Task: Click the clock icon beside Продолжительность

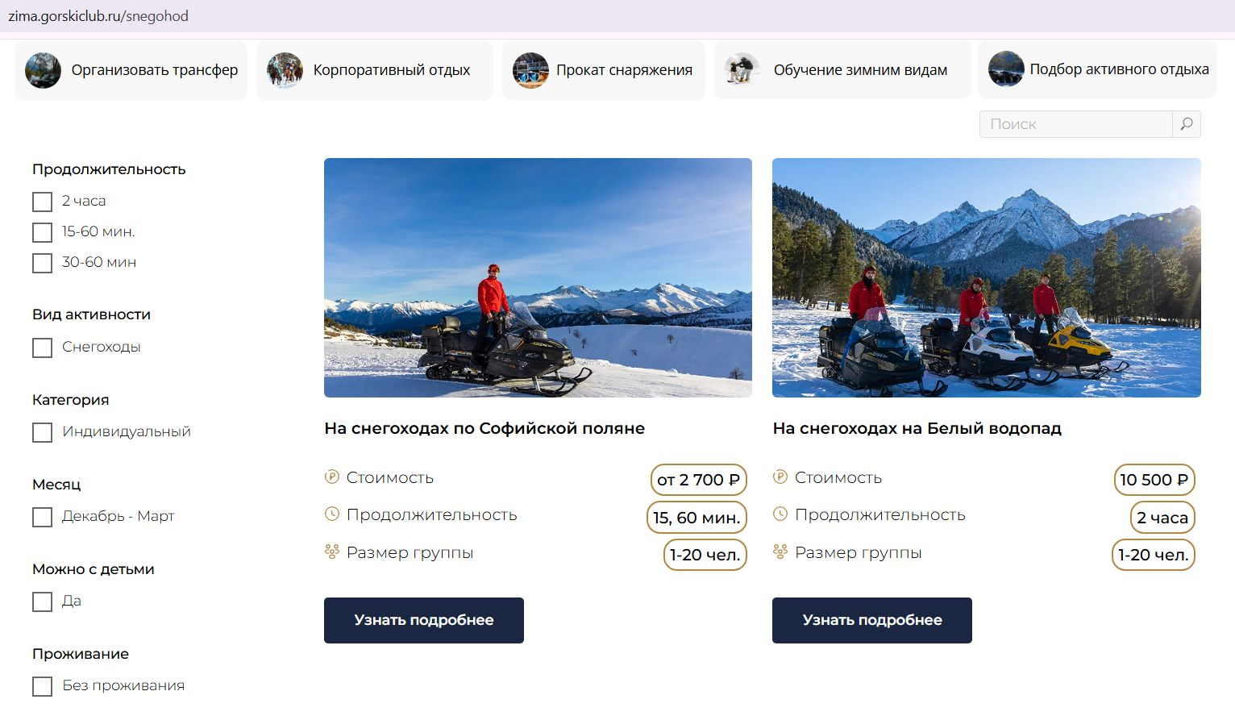Action: (330, 514)
